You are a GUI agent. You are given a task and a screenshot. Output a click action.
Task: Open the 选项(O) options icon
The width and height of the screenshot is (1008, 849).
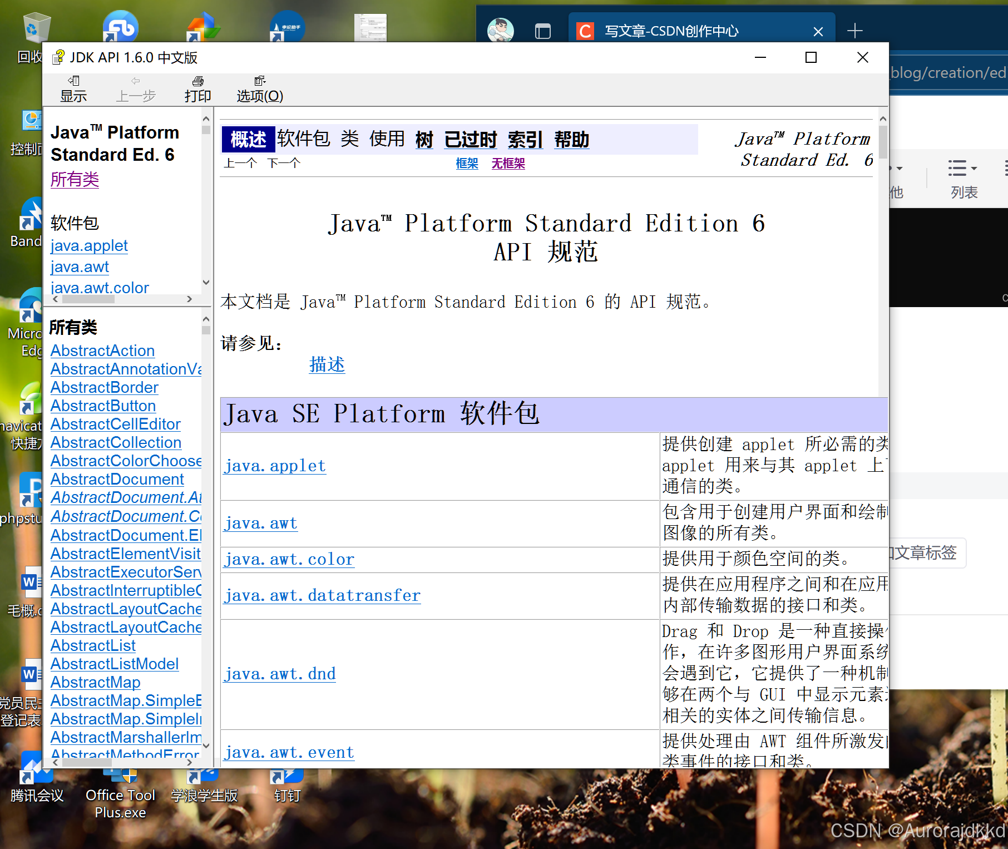[259, 88]
